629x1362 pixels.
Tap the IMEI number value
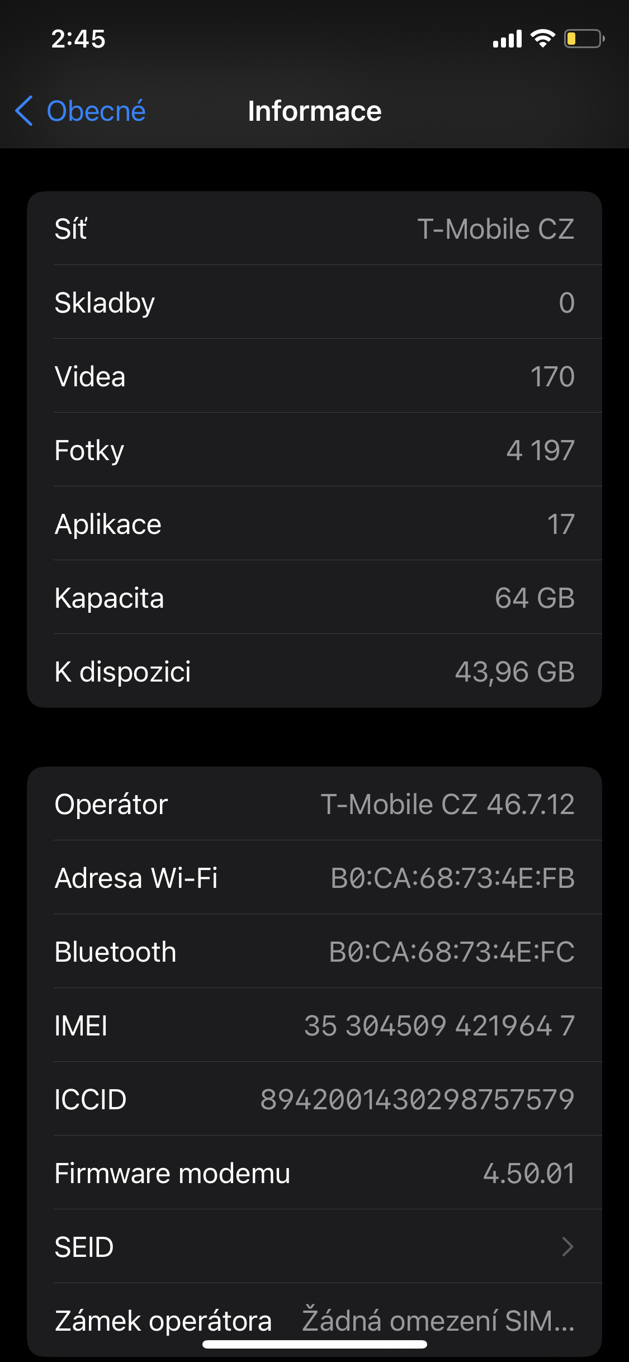tap(439, 1025)
